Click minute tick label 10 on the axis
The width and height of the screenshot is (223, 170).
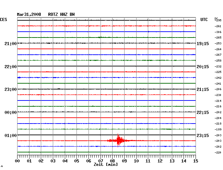[x=136, y=161]
